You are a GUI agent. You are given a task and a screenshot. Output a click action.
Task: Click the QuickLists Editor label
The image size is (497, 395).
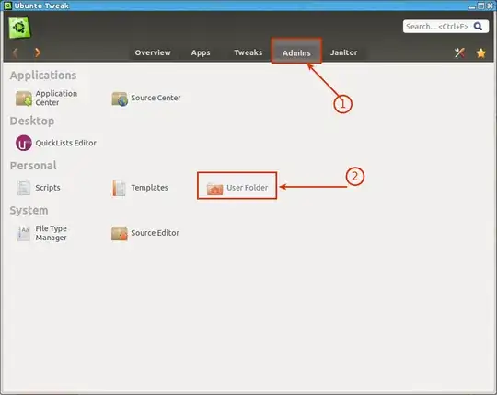[x=66, y=143]
